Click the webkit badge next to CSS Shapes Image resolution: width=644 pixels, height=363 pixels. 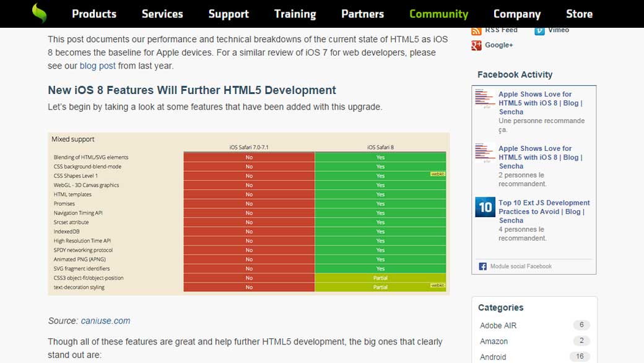[x=438, y=176]
